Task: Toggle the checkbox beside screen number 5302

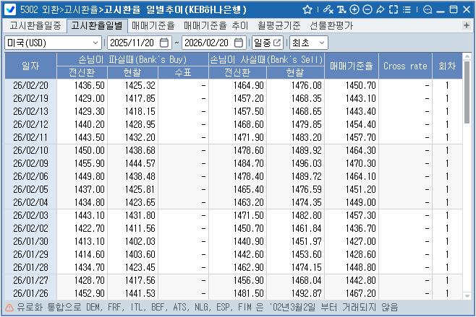Action: pos(9,9)
